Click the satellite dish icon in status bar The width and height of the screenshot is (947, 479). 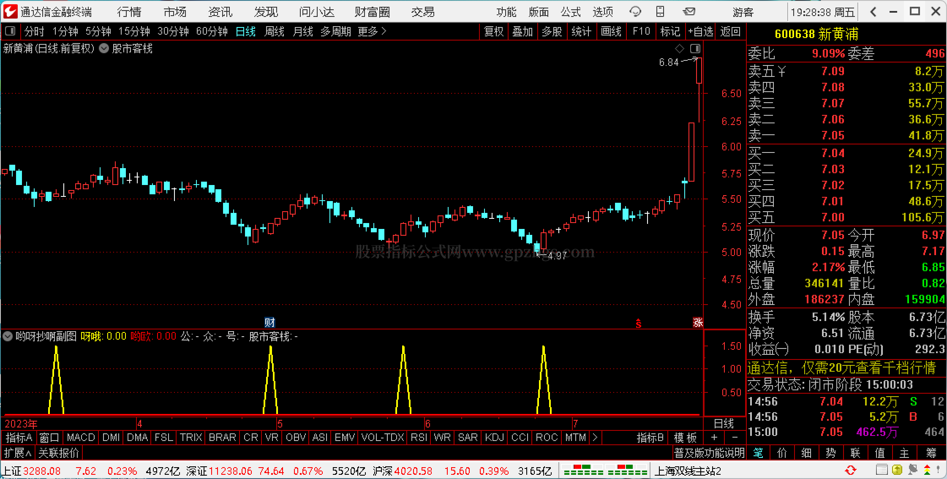pyautogui.click(x=912, y=470)
